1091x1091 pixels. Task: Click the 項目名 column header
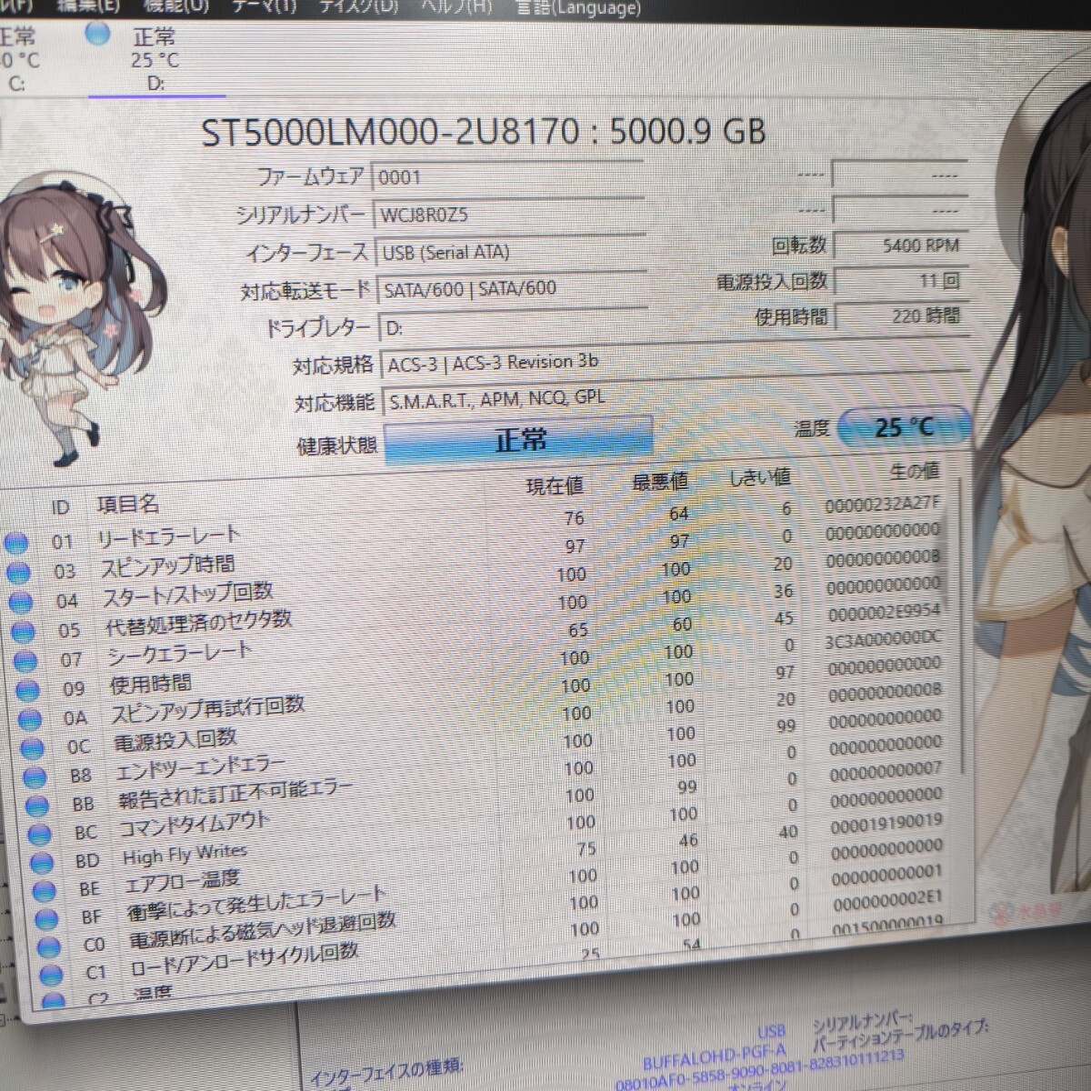tap(128, 505)
